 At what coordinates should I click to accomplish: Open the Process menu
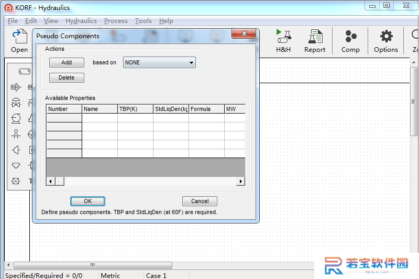pos(116,21)
